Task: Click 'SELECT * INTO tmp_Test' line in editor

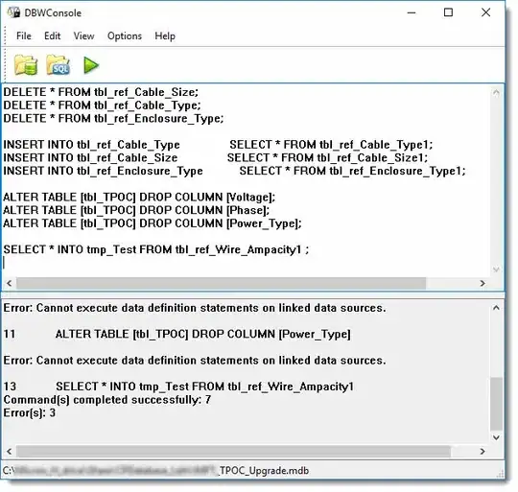Action: coord(156,249)
